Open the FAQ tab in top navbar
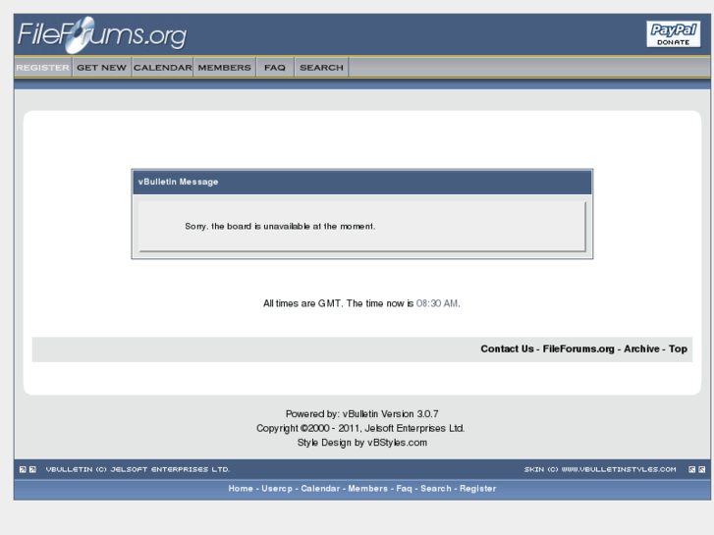 point(275,68)
